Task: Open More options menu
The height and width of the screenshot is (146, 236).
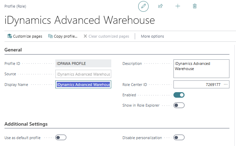Action: tap(152, 36)
